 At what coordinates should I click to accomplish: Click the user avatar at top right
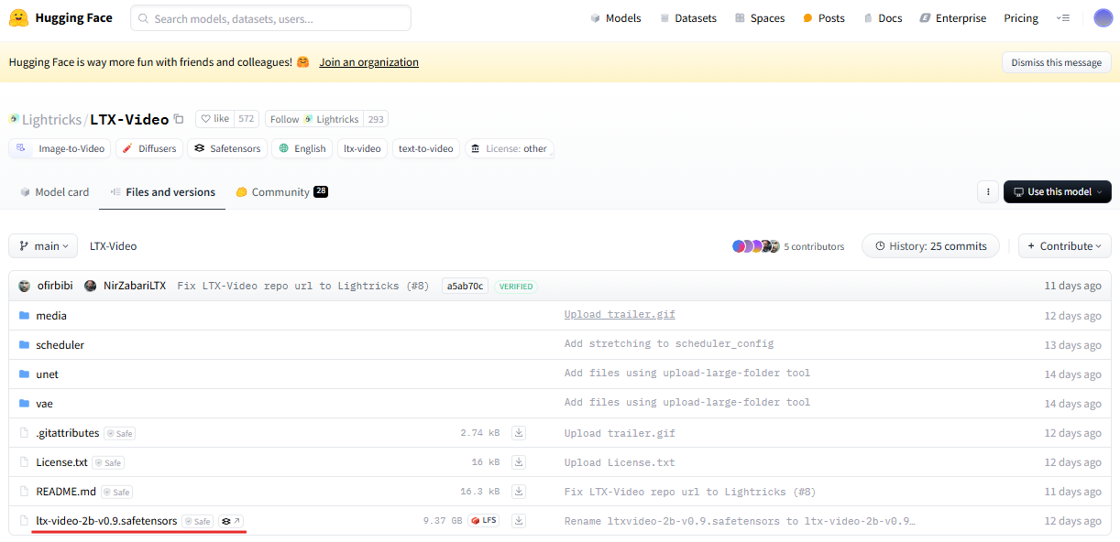point(1104,18)
